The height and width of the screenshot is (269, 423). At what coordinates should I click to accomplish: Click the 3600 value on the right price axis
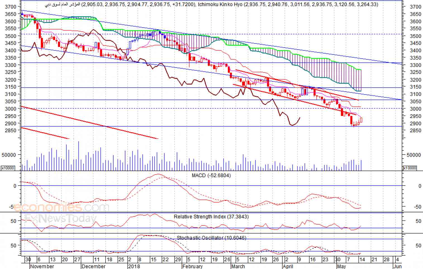[x=415, y=21]
